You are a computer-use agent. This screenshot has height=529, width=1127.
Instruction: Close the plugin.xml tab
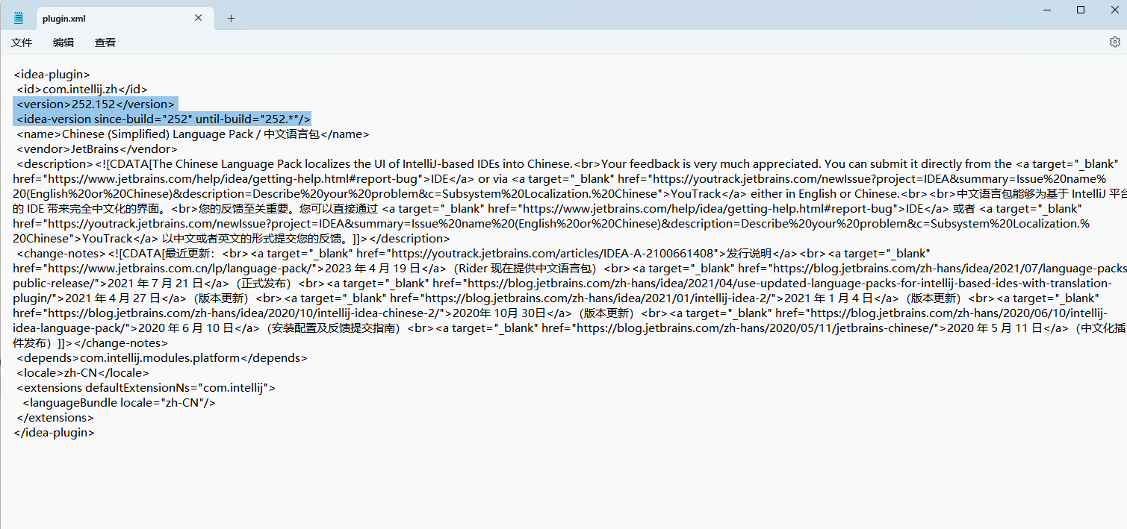(199, 18)
